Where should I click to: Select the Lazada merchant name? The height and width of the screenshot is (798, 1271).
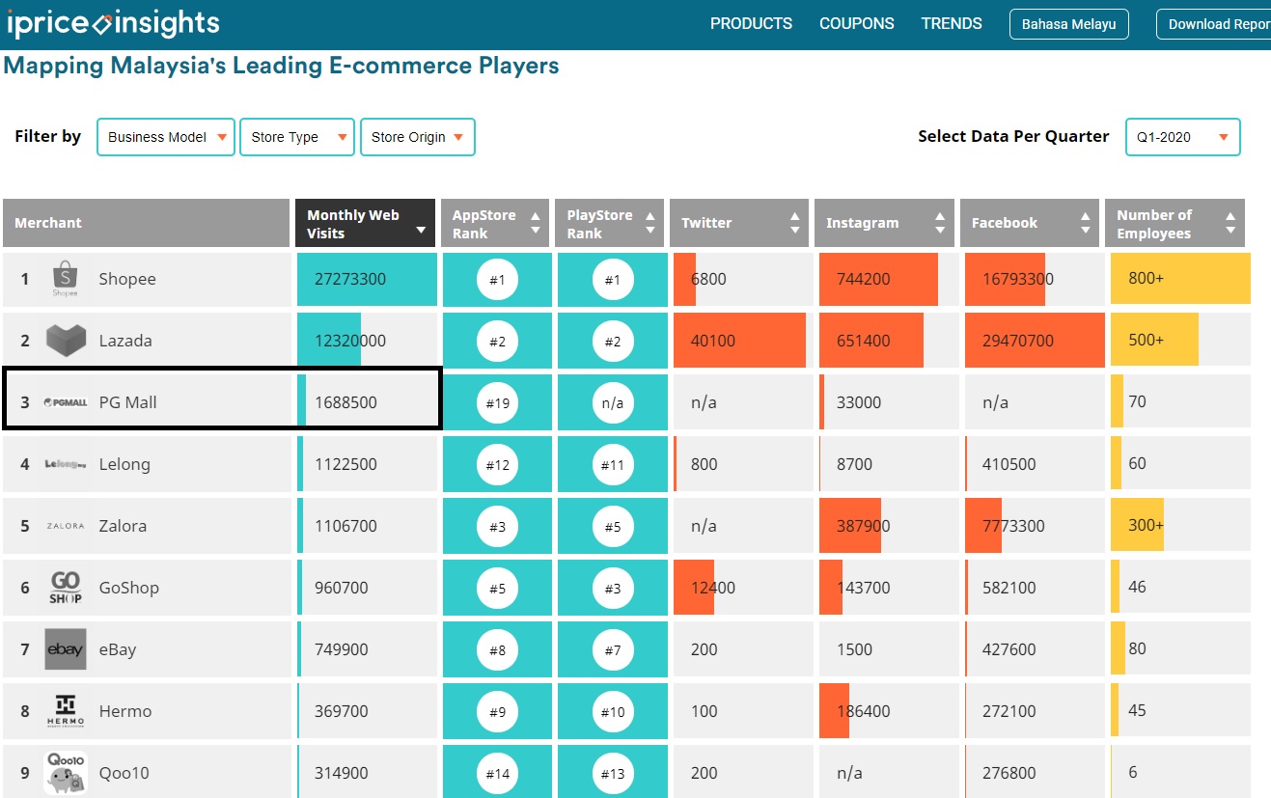click(x=125, y=341)
